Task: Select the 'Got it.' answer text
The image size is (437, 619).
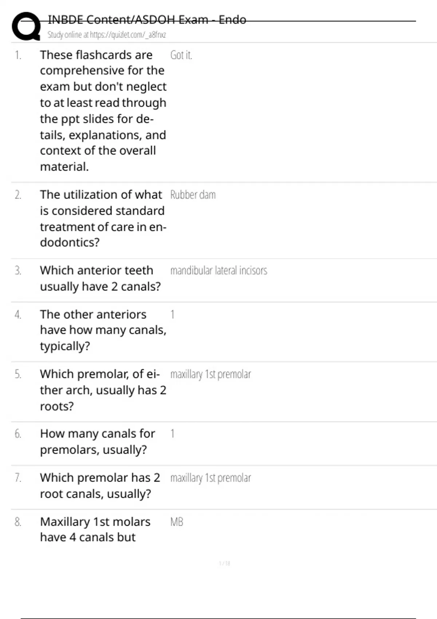Action: pos(181,55)
